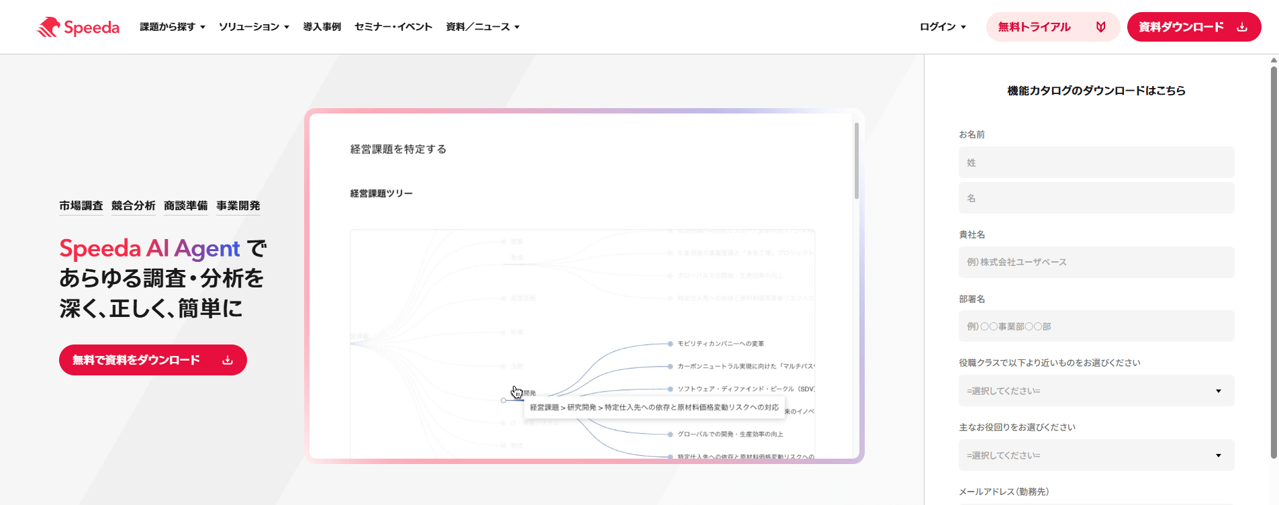
Task: Go to セミナー・イベント menu item
Action: 393,27
